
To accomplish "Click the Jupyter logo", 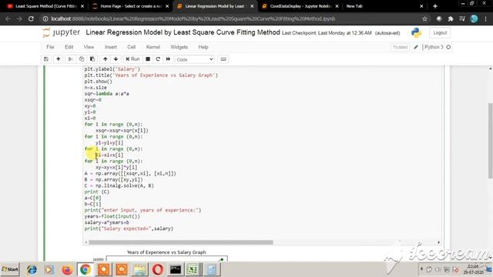I will click(62, 32).
